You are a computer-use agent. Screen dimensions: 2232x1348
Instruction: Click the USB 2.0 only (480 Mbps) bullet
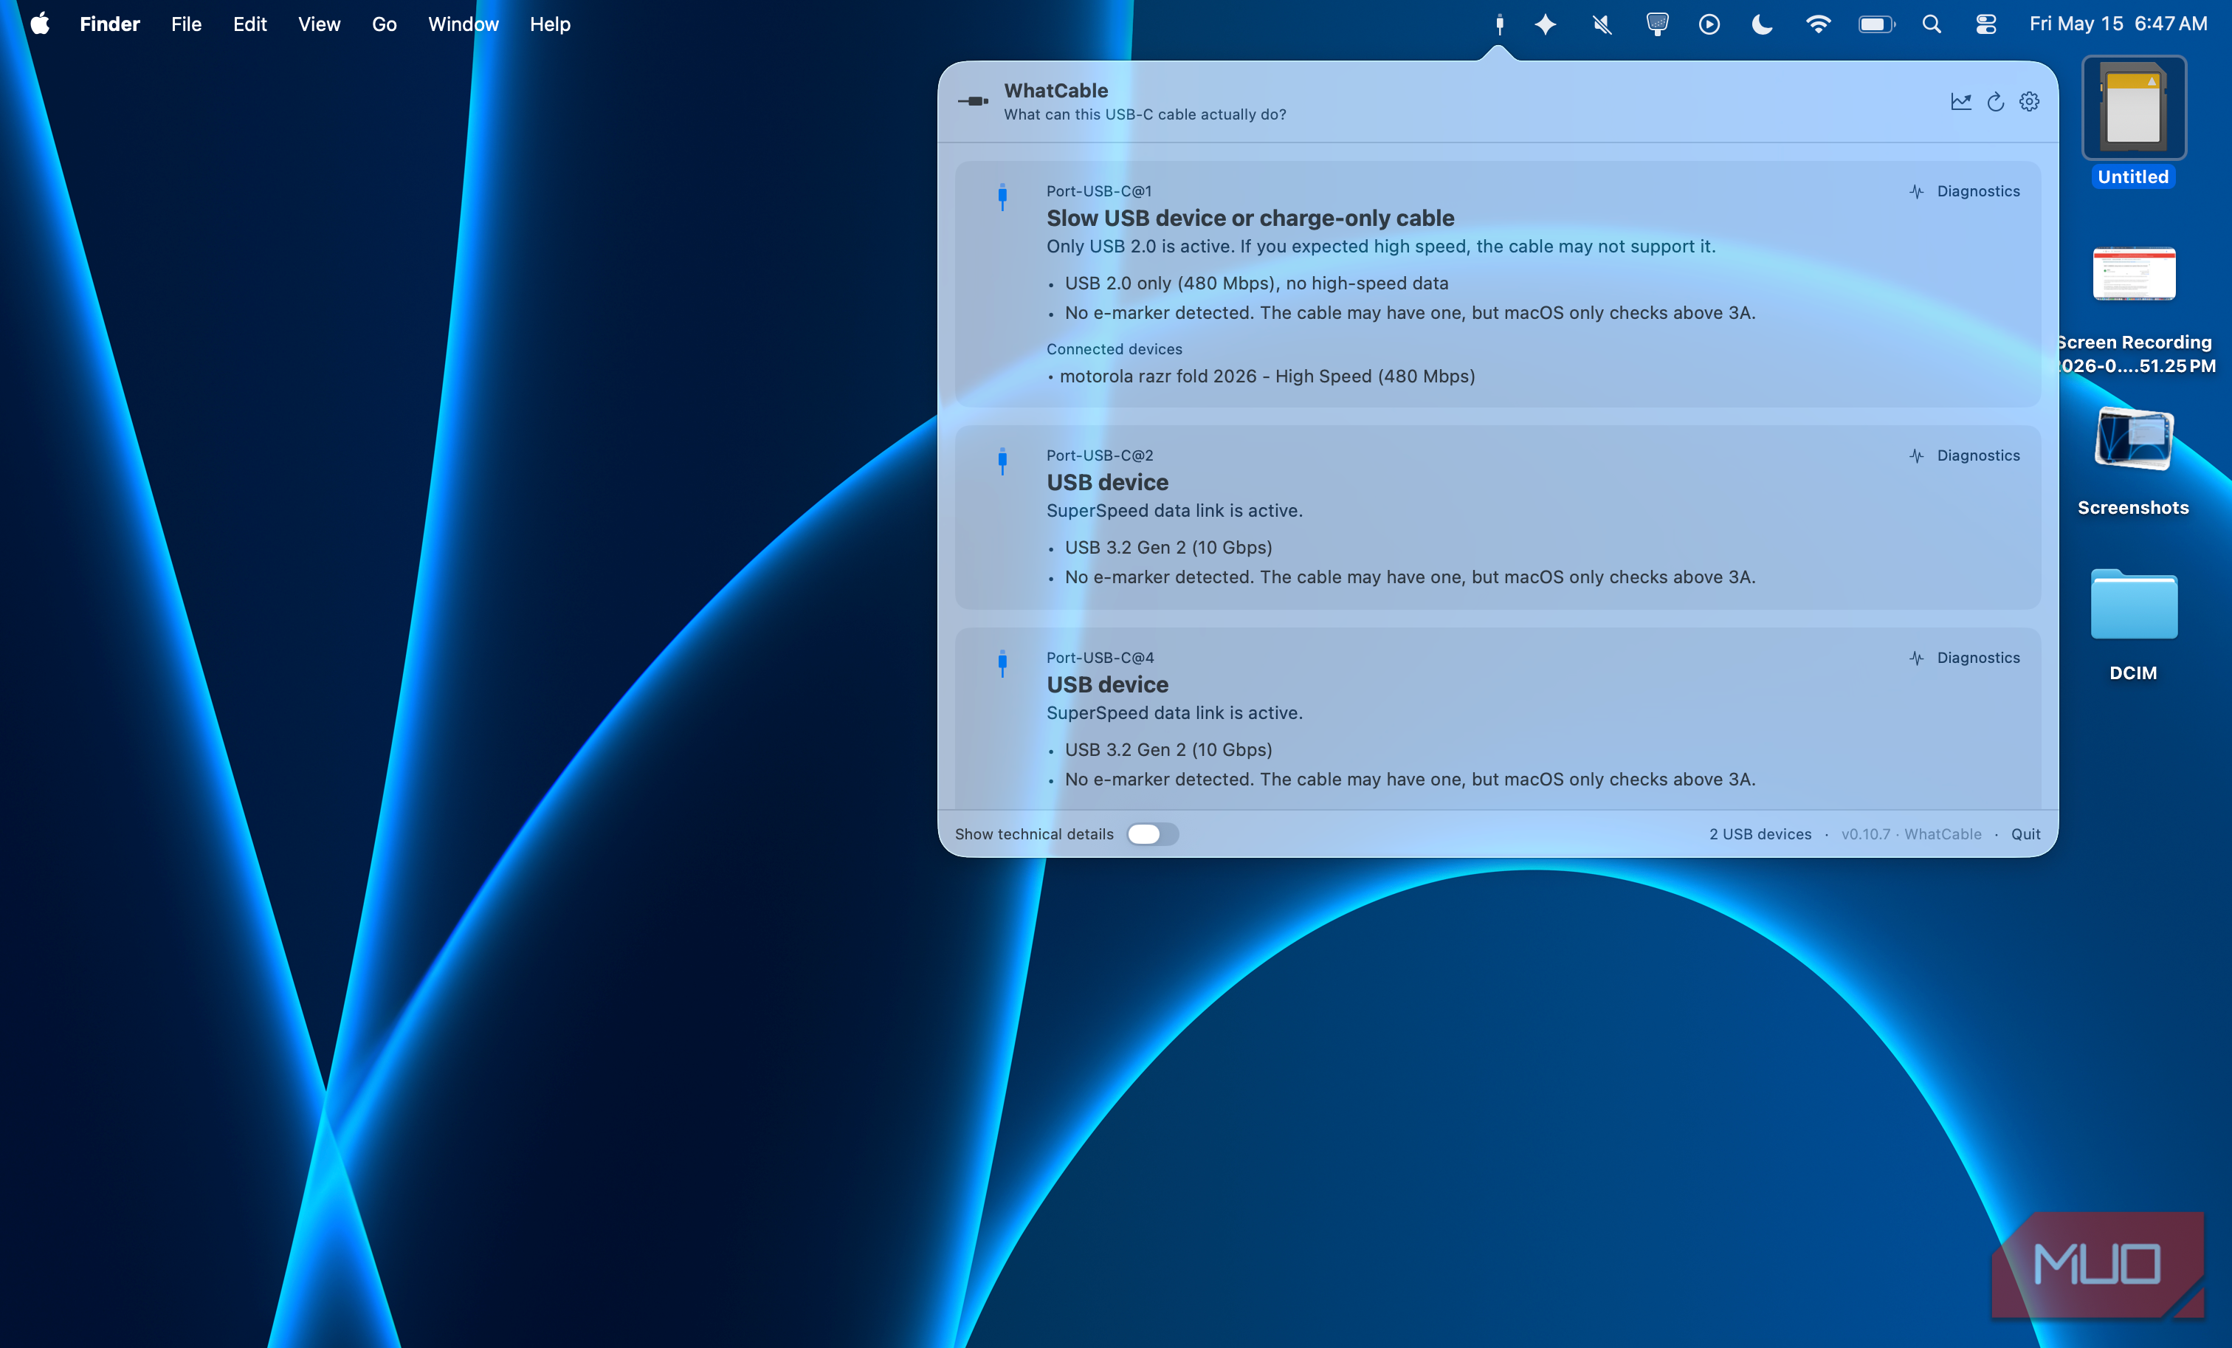(1256, 283)
